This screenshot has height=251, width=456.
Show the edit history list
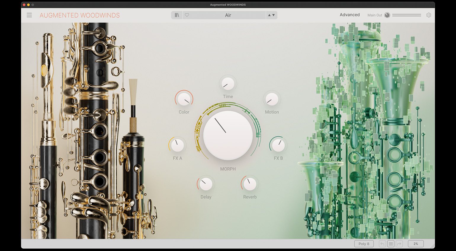tap(391, 244)
